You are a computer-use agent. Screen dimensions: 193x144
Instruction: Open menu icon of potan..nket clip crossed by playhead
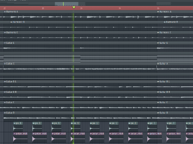point(72,134)
